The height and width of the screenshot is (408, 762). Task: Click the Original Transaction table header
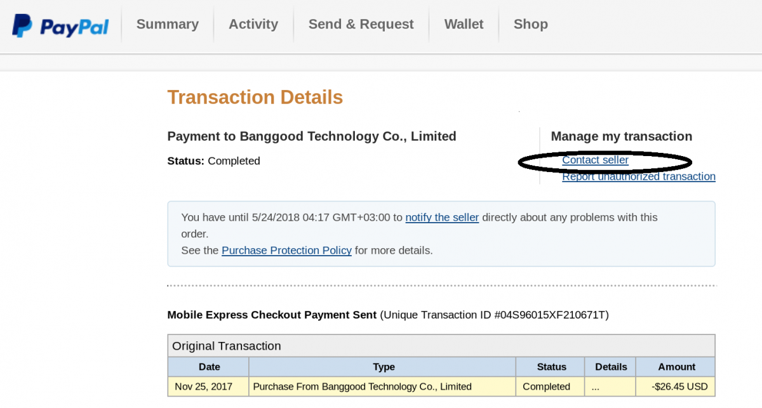441,346
